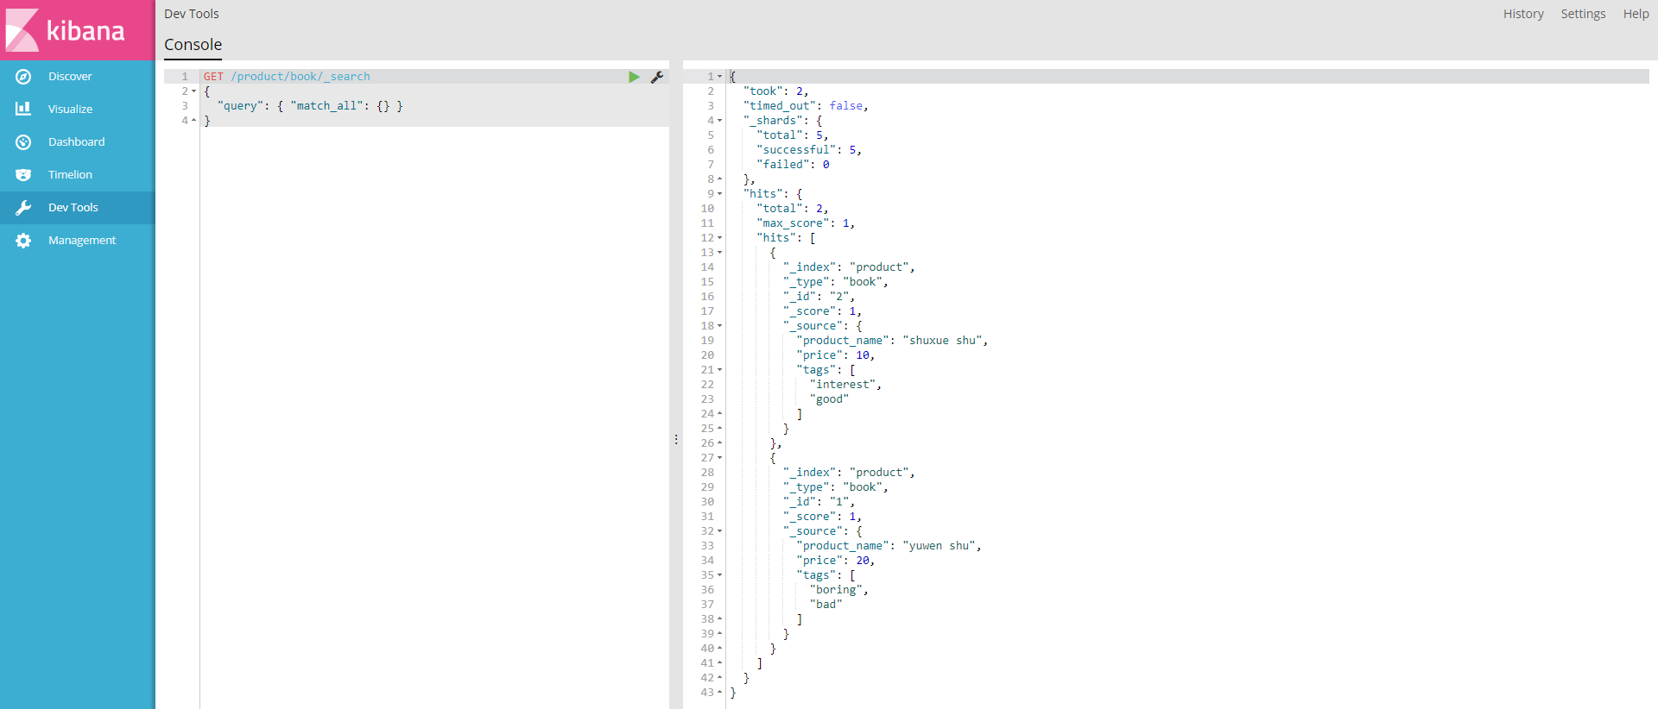Click "price": 10 line
The width and height of the screenshot is (1658, 709).
tap(836, 355)
